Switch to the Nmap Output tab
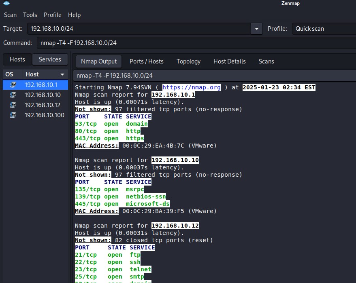The width and height of the screenshot is (356, 283). [x=99, y=61]
